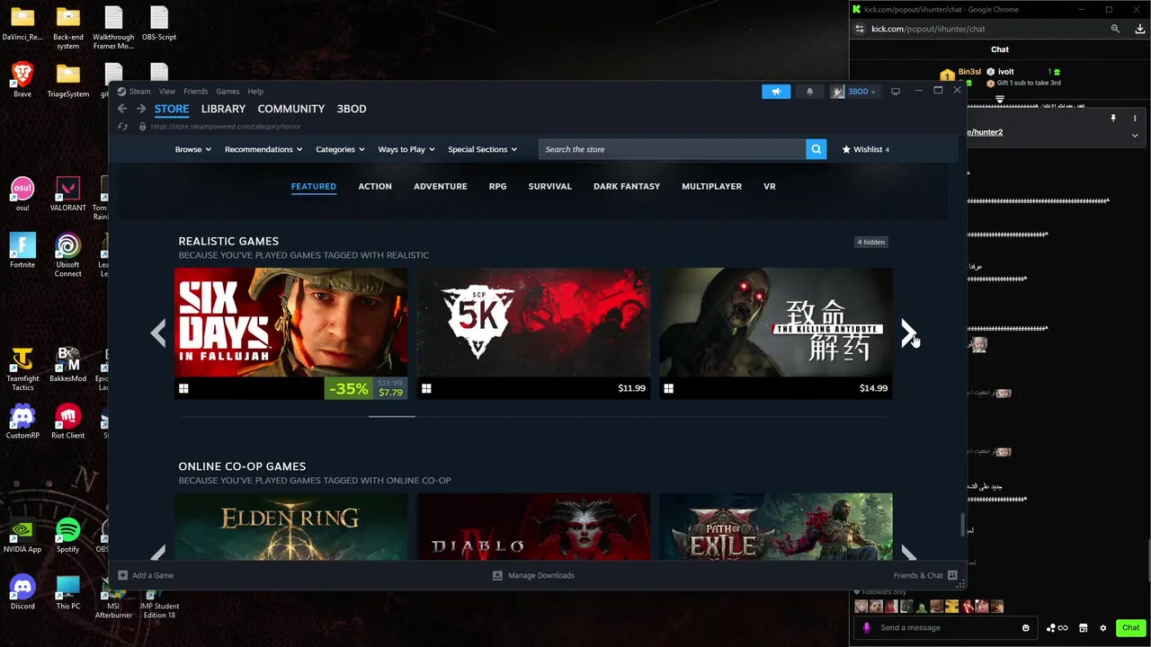Switch to the COMMUNITY tab

(x=290, y=109)
